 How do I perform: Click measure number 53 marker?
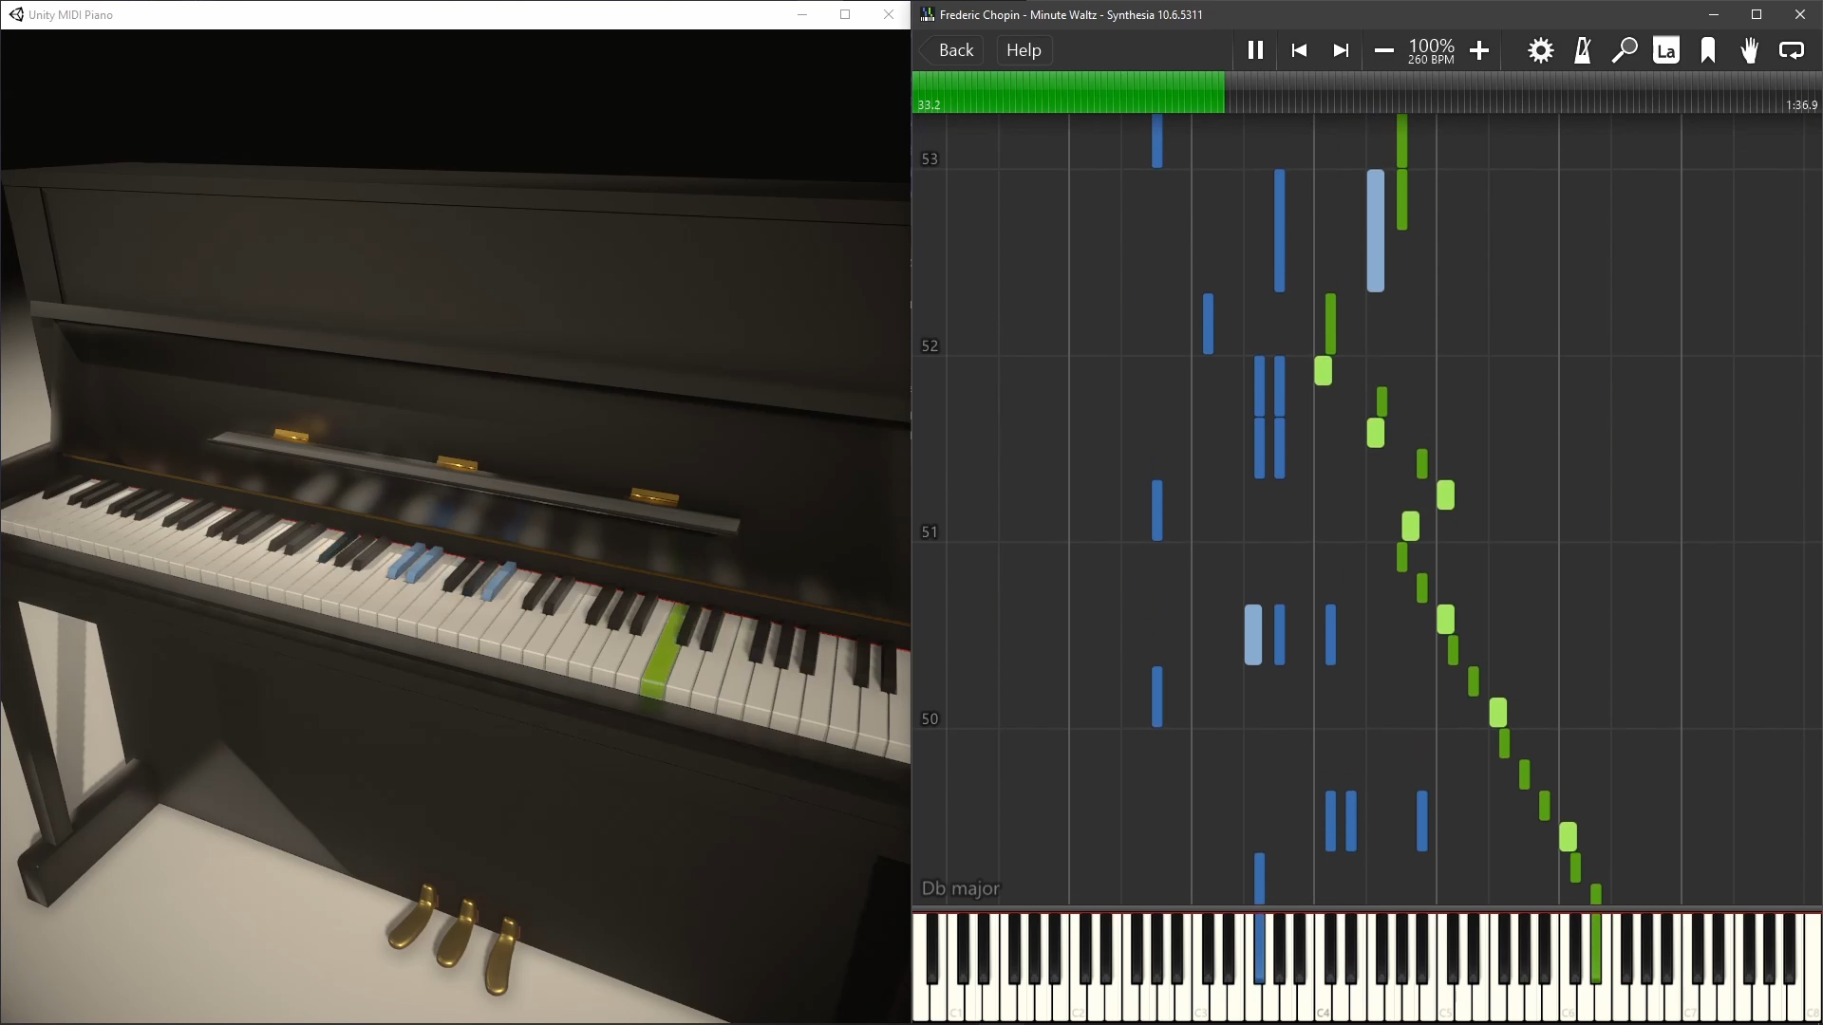(930, 159)
